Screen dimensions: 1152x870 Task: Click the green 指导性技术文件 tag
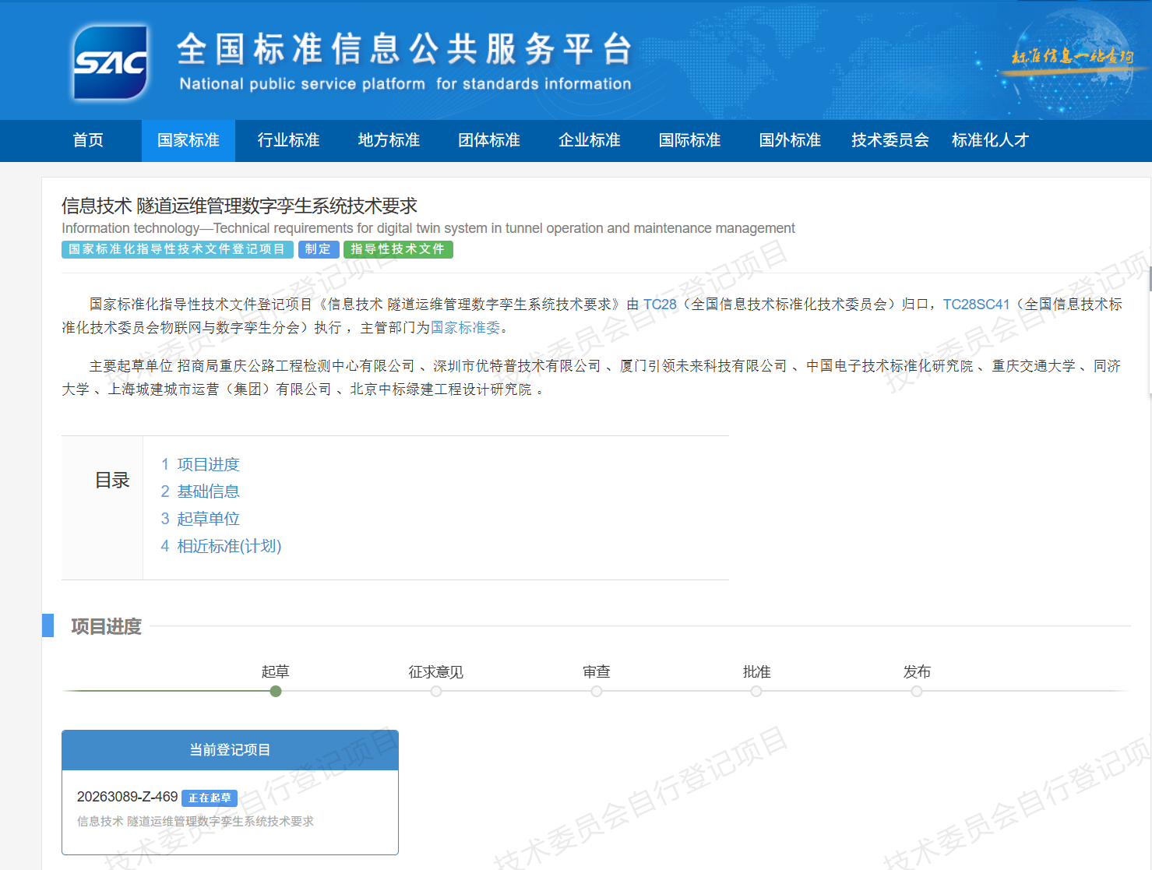(398, 249)
